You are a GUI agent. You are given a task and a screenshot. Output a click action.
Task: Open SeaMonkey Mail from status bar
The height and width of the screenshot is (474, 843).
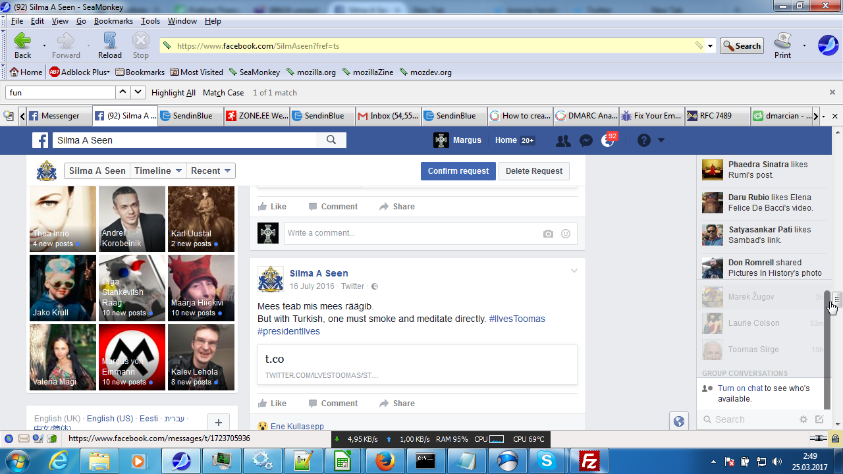(x=24, y=438)
